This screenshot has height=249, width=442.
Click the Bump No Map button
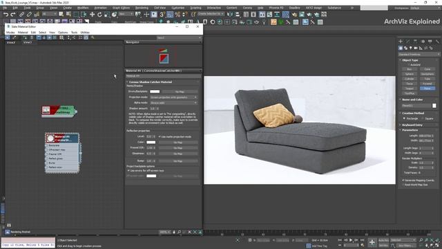[178, 161]
